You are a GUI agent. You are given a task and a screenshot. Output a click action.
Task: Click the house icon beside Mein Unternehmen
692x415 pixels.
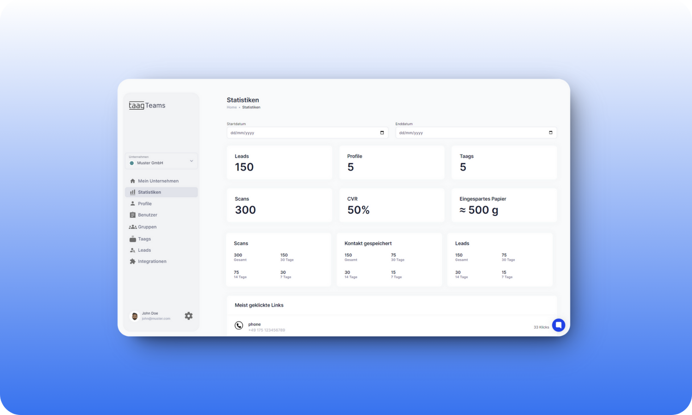(133, 181)
